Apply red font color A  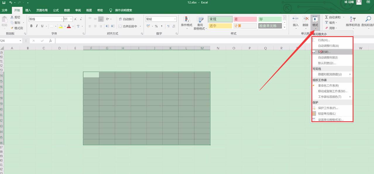[69, 26]
